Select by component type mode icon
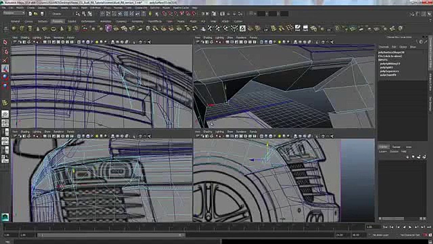The width and height of the screenshot is (433, 244). (x=90, y=14)
